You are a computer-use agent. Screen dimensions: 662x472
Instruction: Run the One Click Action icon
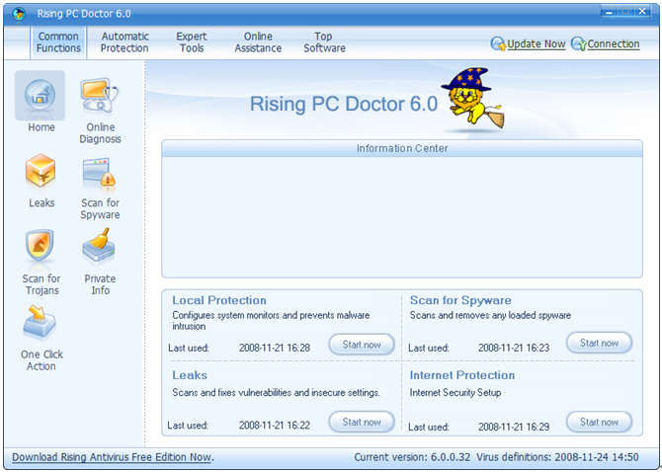pos(41,324)
